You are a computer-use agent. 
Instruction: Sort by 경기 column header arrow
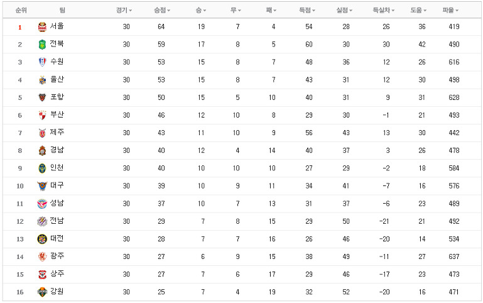pyautogui.click(x=131, y=11)
